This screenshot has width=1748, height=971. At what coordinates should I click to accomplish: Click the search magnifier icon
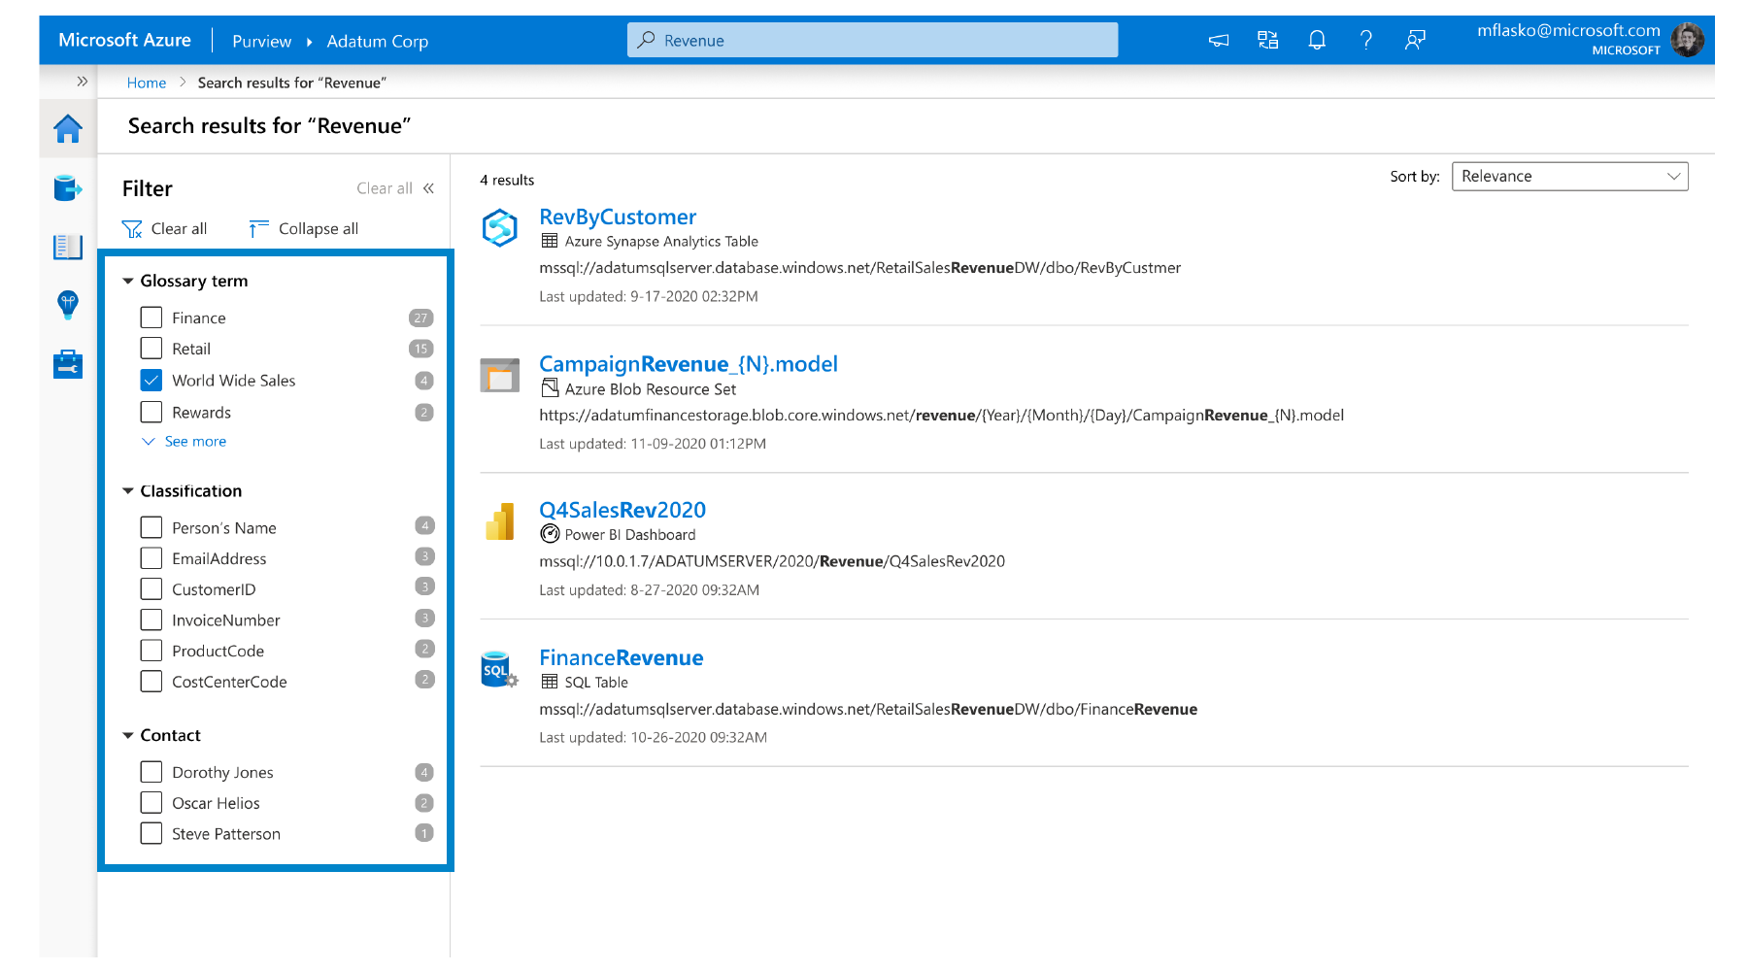click(646, 40)
